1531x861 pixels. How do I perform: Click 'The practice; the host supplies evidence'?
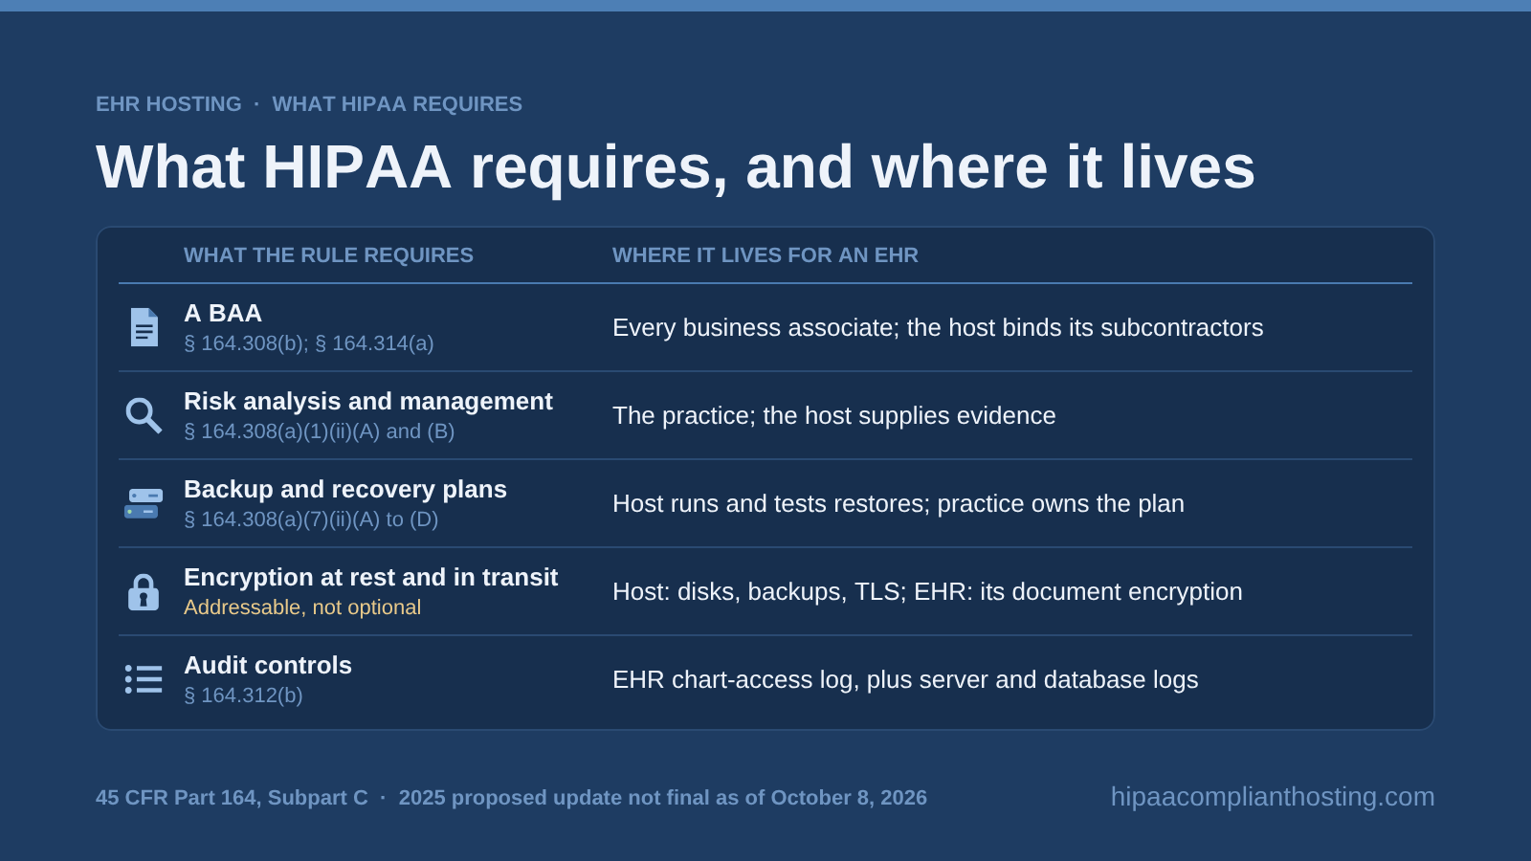(834, 415)
